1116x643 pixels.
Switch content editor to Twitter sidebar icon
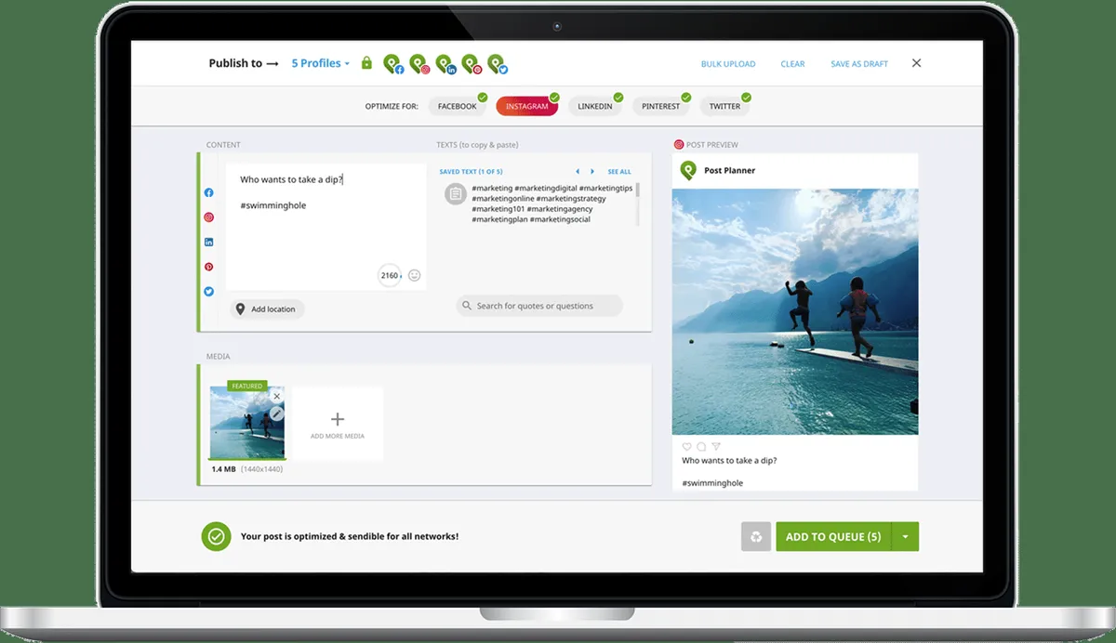[x=209, y=291]
